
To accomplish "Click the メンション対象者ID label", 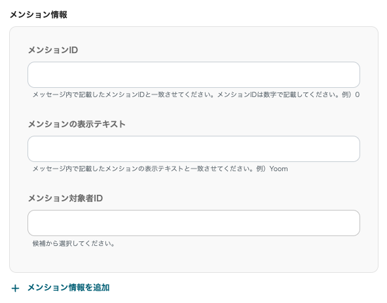I will pyautogui.click(x=65, y=198).
